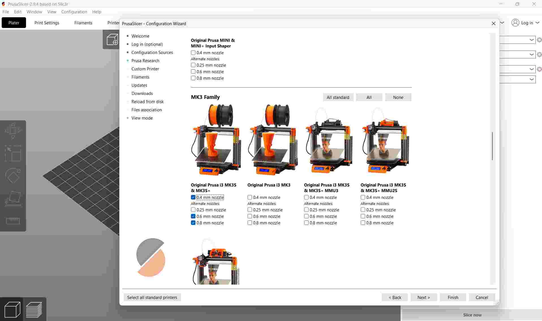Check the 0.25 mm nozzle for MK3S+ MMU2S
The width and height of the screenshot is (542, 321).
(363, 210)
